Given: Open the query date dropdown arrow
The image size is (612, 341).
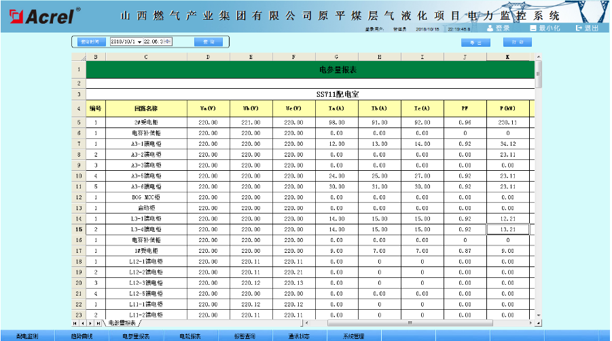Looking at the screenshot, I should (x=139, y=42).
